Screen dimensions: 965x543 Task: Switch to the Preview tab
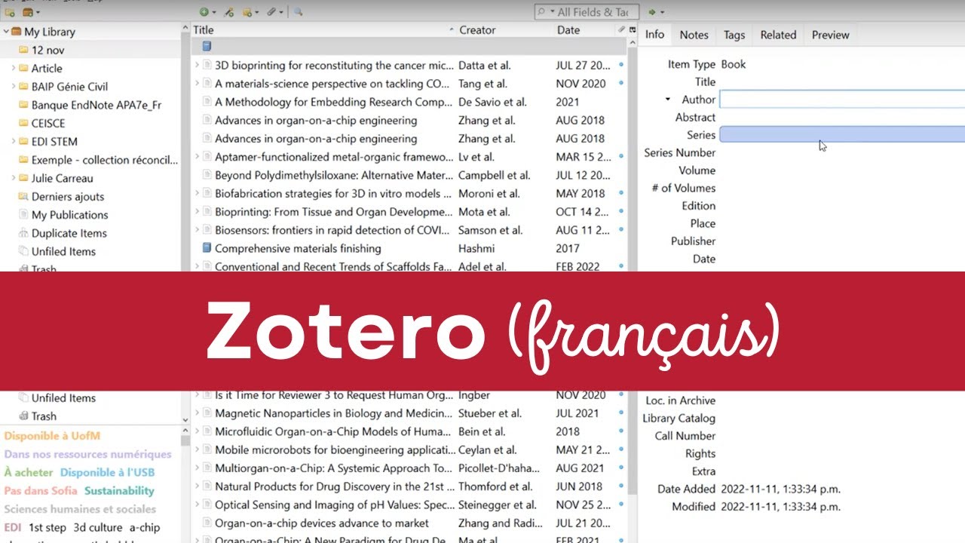pyautogui.click(x=830, y=35)
